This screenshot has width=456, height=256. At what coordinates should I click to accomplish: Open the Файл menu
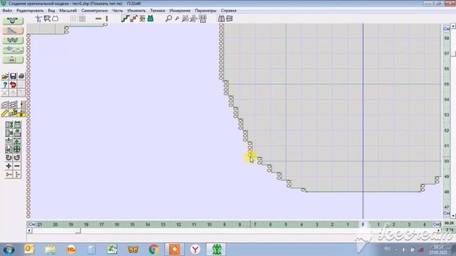click(x=7, y=11)
